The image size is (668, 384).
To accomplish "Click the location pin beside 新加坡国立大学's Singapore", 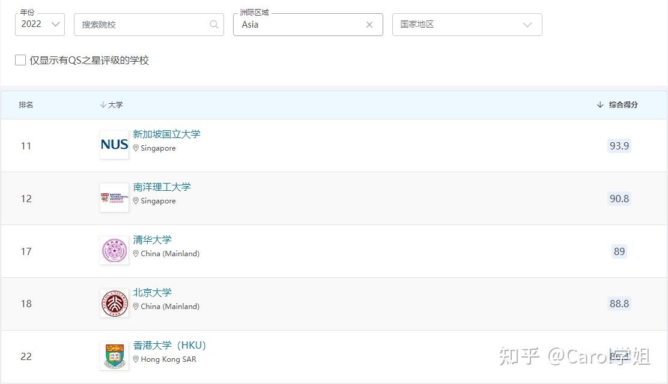I will pyautogui.click(x=136, y=148).
